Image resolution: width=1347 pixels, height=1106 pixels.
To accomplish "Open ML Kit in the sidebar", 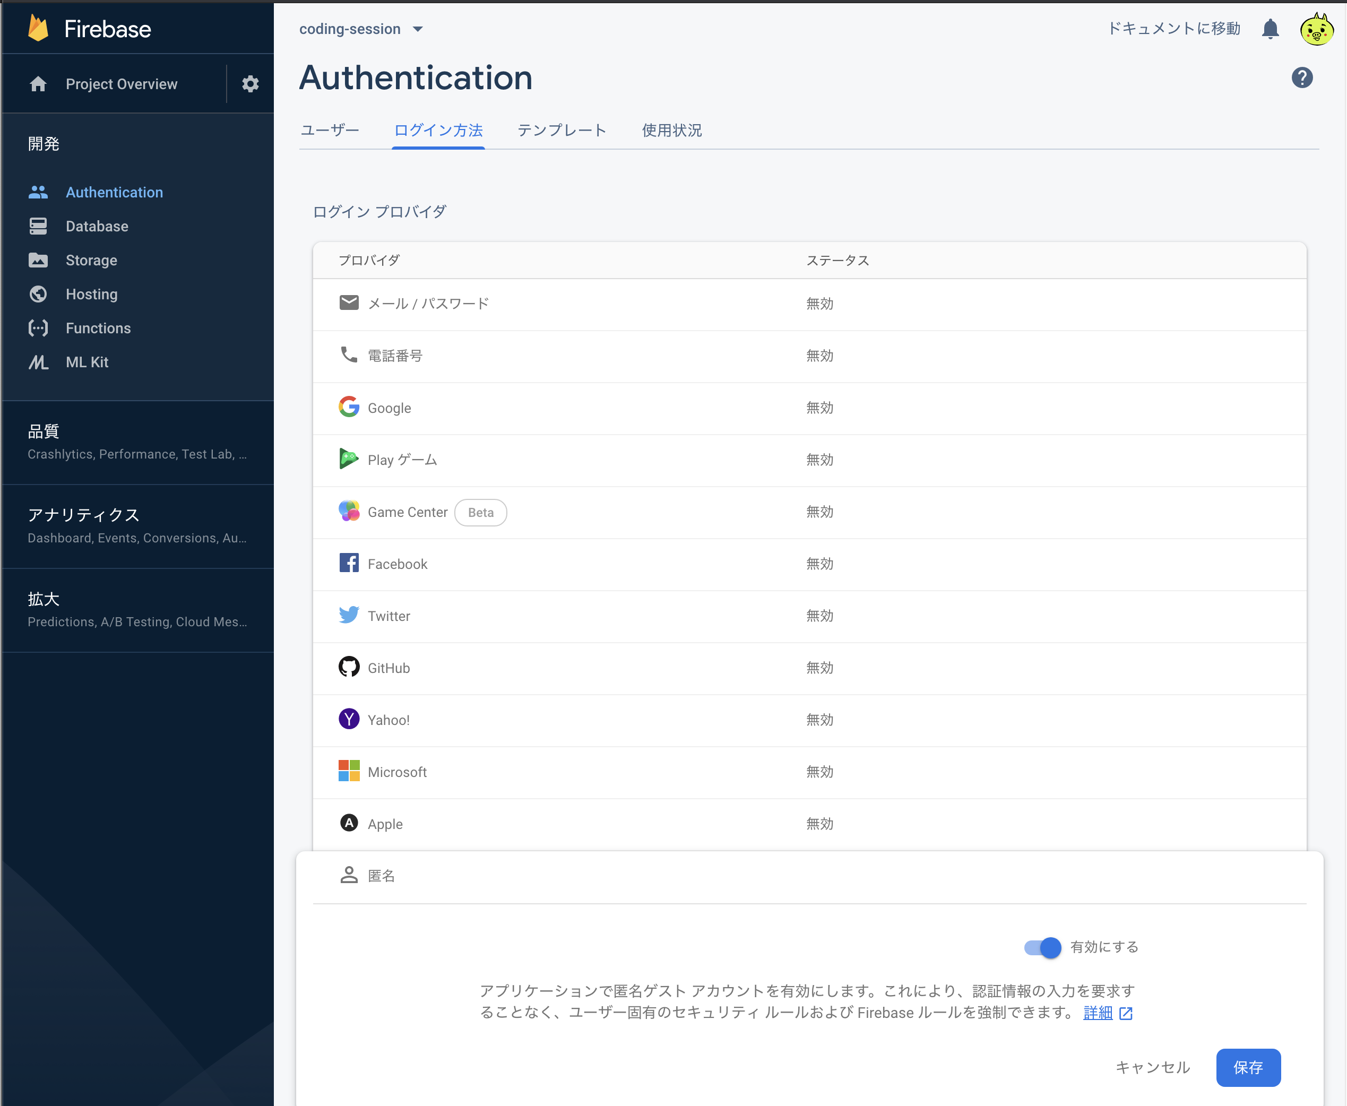I will [87, 362].
